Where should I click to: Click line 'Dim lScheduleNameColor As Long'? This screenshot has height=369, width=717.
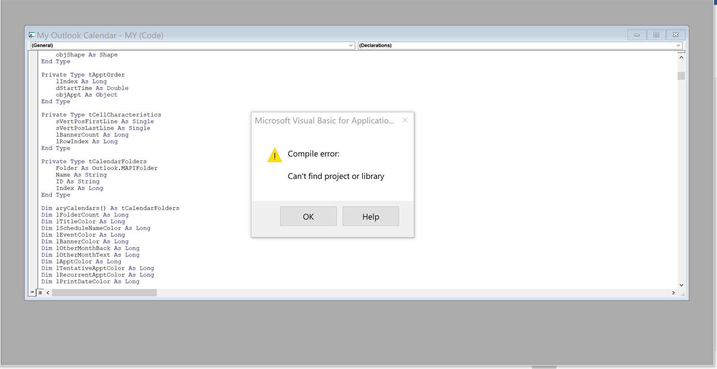click(x=96, y=228)
